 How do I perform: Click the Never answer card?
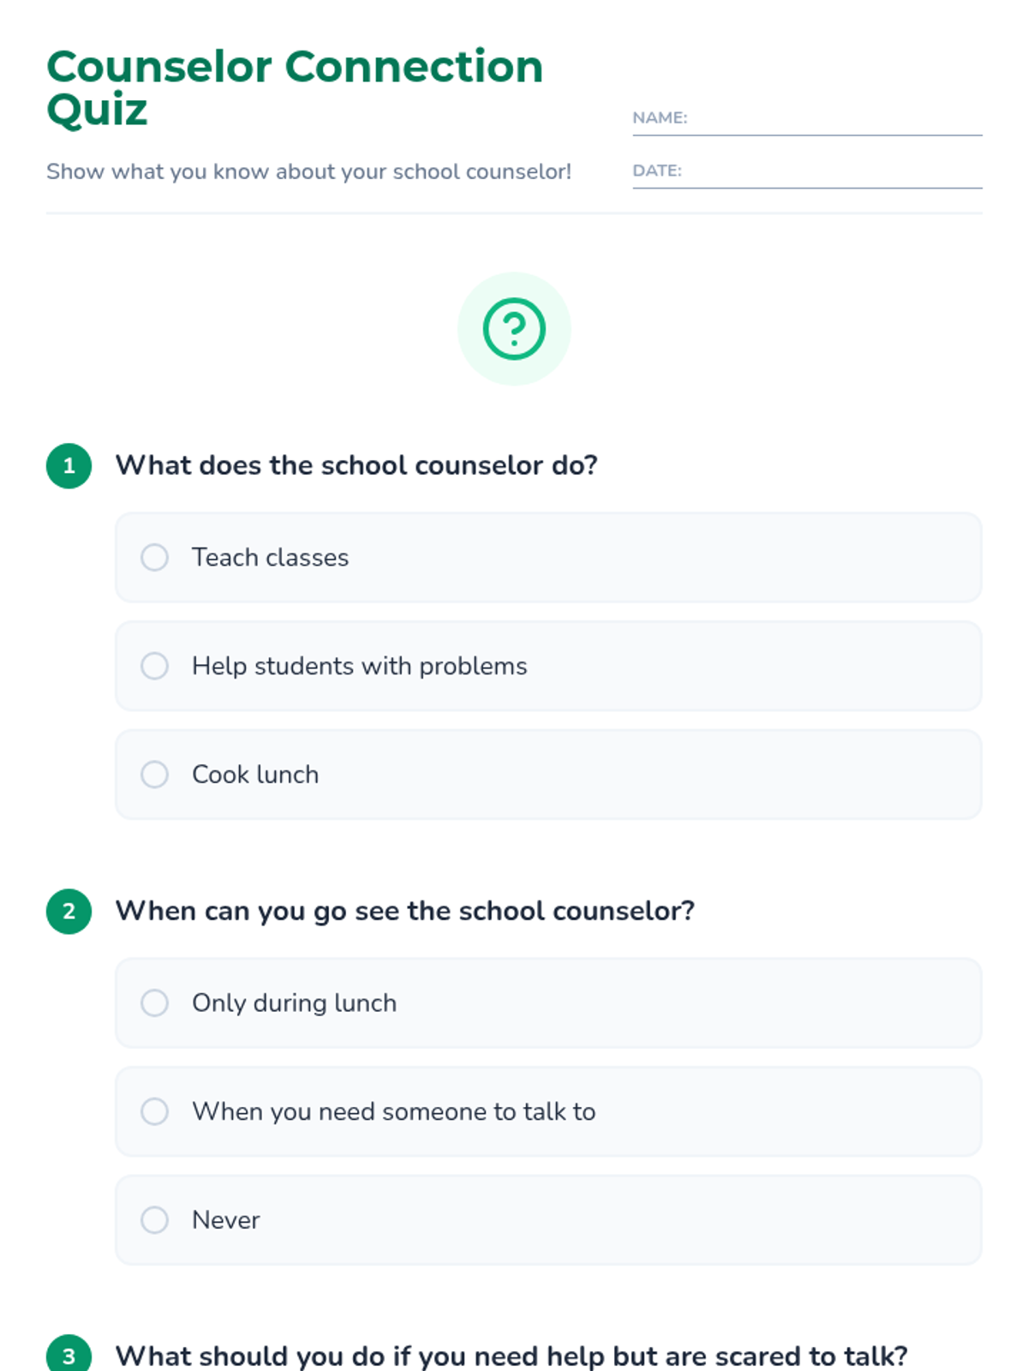tap(548, 1220)
